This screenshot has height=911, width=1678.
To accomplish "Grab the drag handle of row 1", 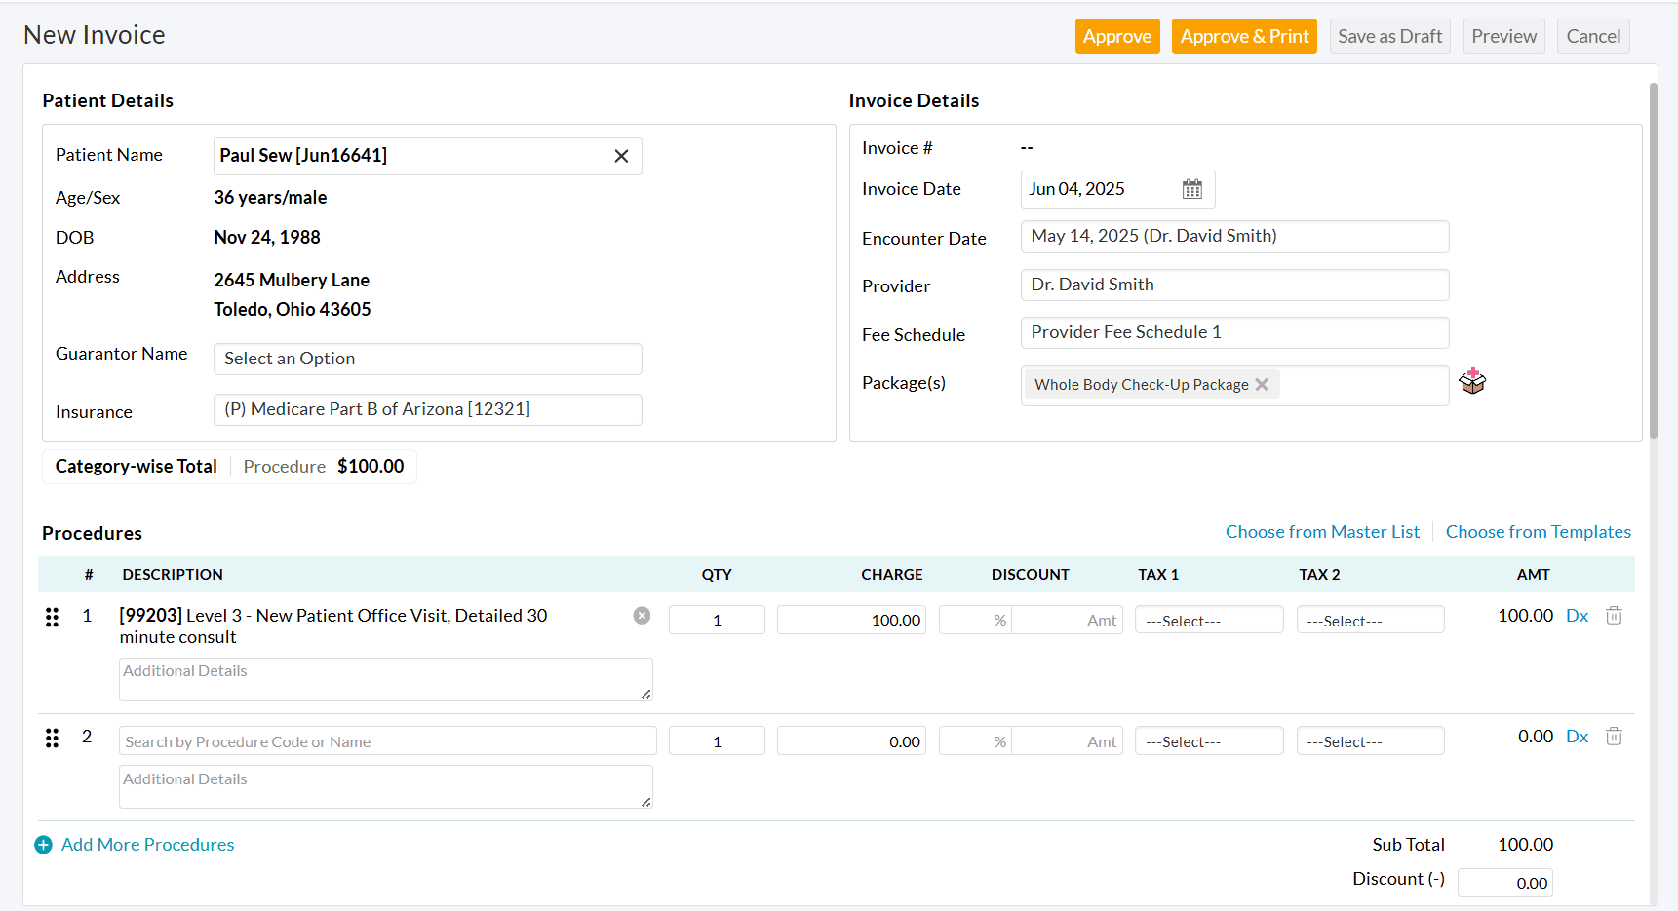I will 53,617.
